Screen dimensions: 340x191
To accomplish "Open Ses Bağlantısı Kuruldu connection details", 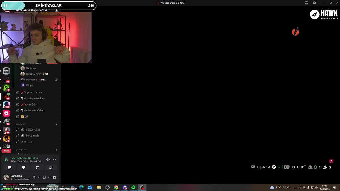I will click(24, 158).
